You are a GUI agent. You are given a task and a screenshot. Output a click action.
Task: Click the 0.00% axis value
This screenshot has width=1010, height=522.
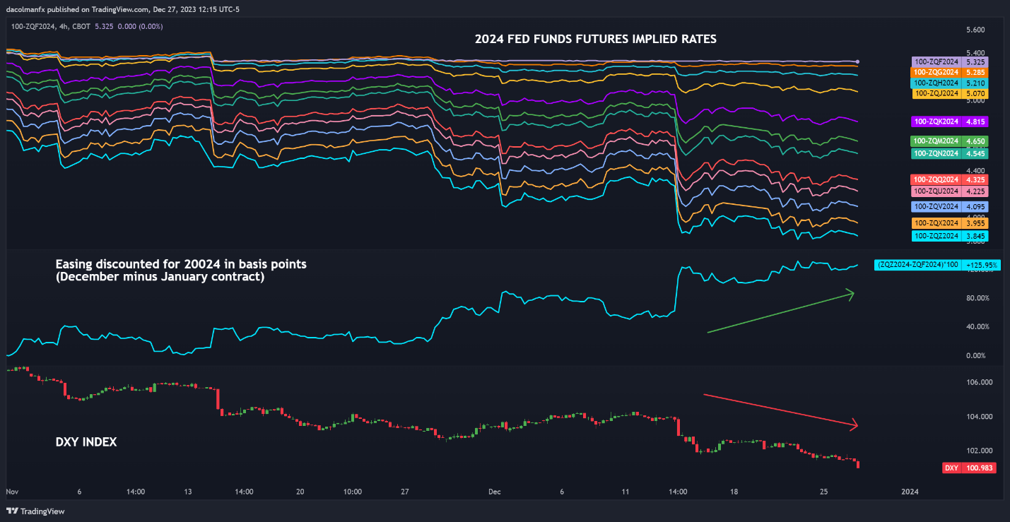pos(977,356)
